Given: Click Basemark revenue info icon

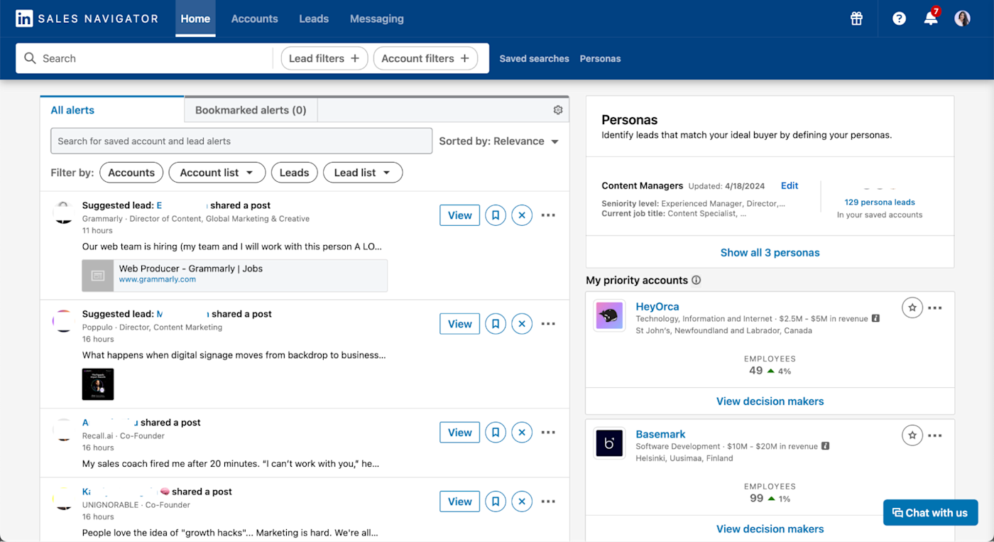Looking at the screenshot, I should 826,446.
